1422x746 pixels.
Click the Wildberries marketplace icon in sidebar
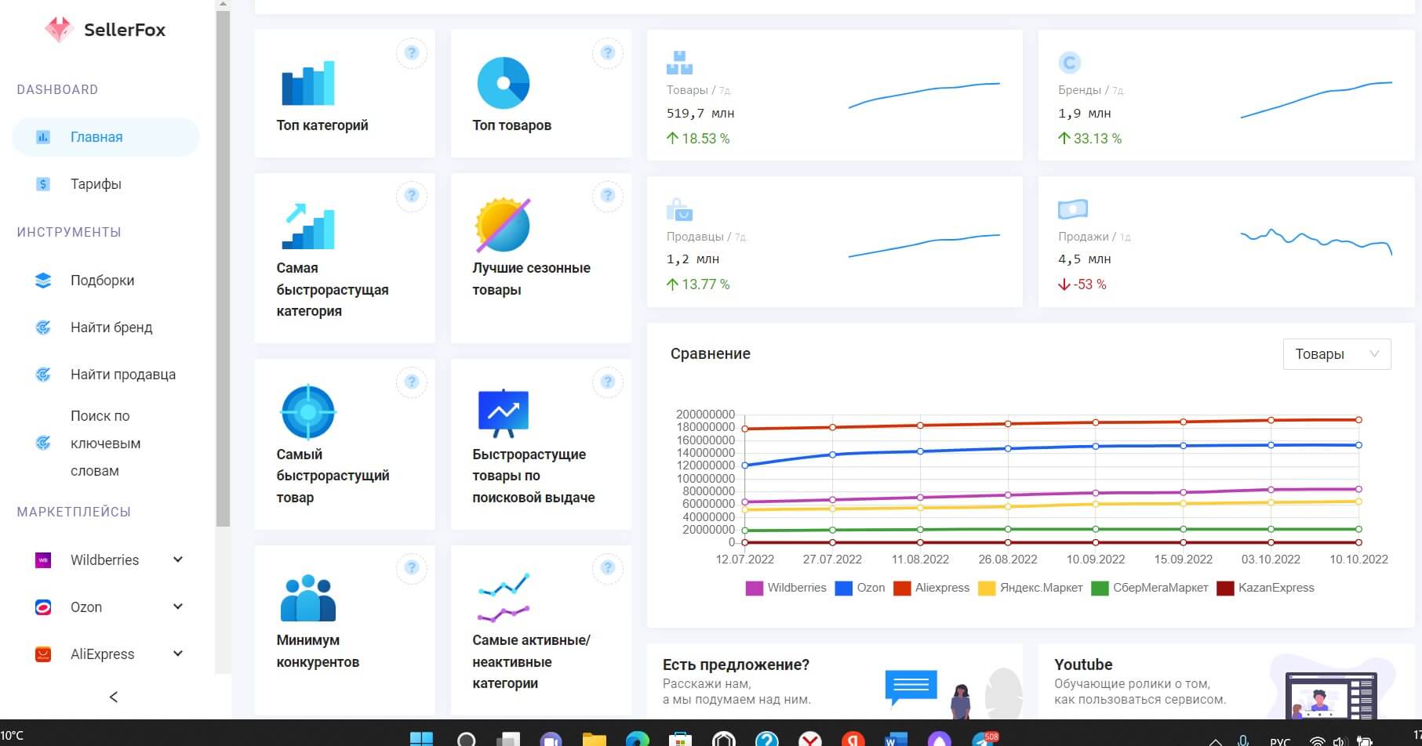43,560
